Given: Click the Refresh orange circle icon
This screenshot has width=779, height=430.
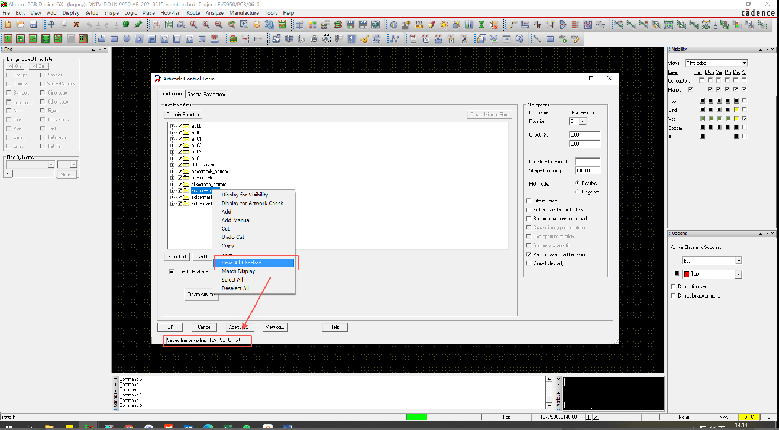Looking at the screenshot, I should [256, 24].
